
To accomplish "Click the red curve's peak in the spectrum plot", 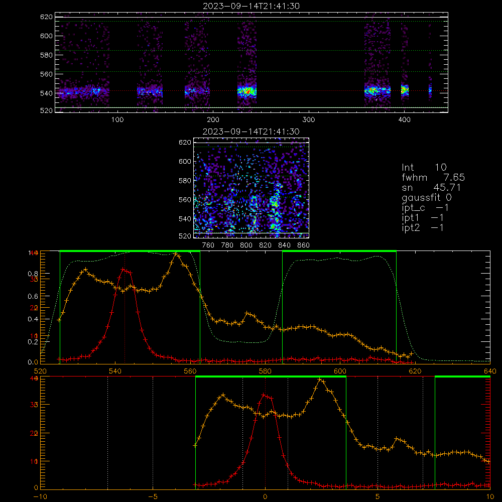I will (x=123, y=270).
